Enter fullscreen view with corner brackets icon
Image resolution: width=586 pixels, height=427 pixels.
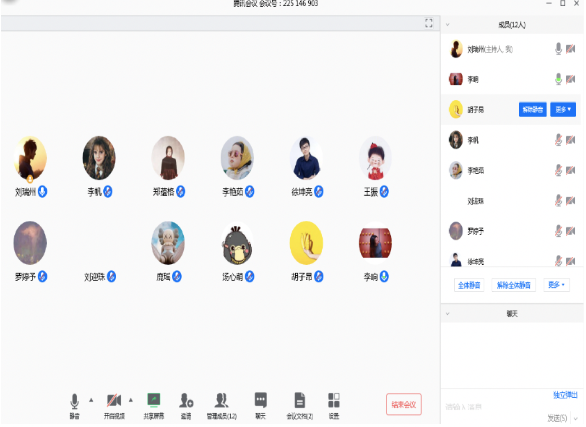[x=428, y=23]
